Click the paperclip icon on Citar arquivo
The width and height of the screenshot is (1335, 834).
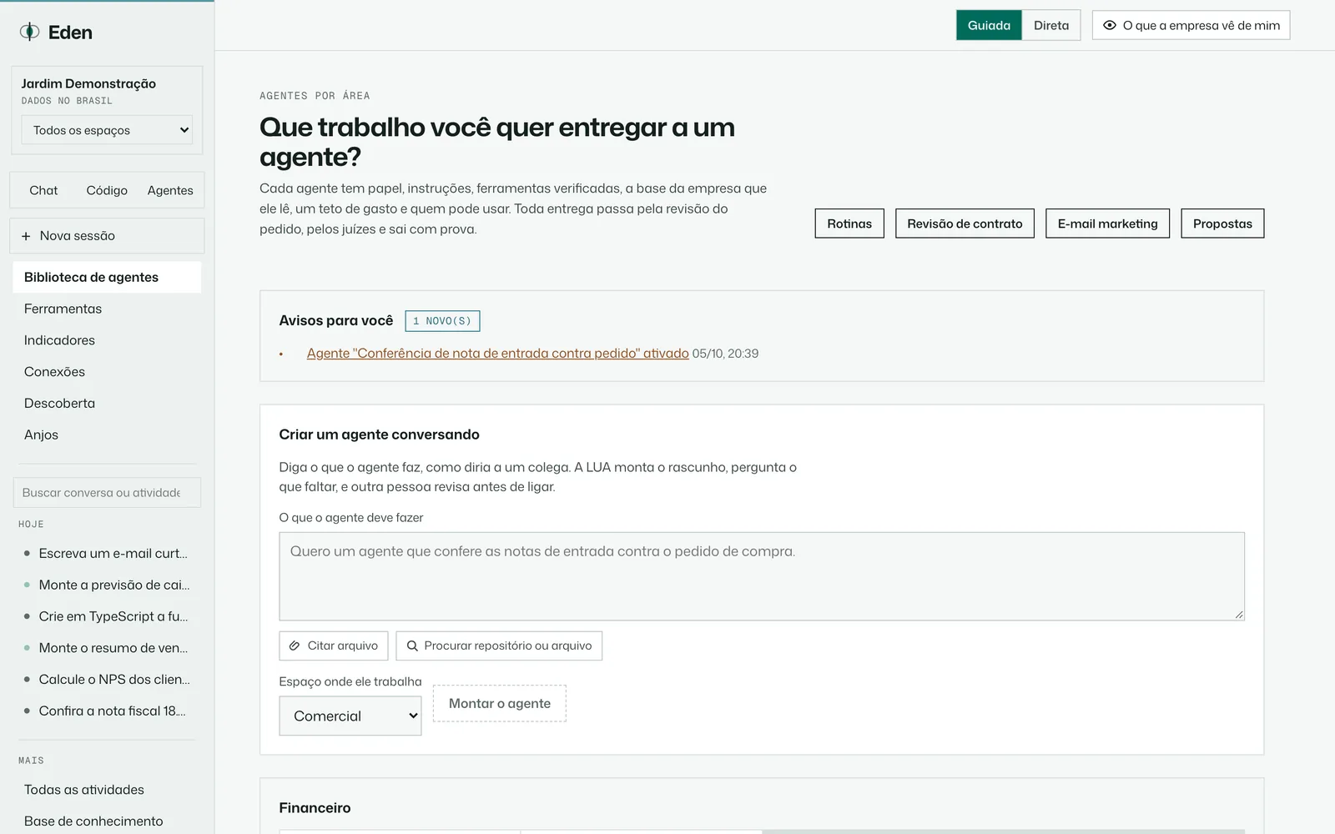tap(295, 646)
